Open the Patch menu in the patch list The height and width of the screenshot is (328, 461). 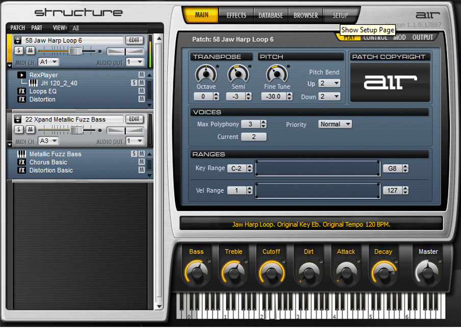(18, 28)
